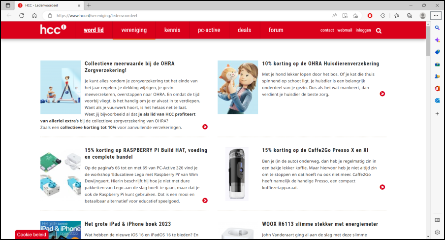The height and width of the screenshot is (240, 445).
Task: Open the 'forum' menu item
Action: pos(276,30)
